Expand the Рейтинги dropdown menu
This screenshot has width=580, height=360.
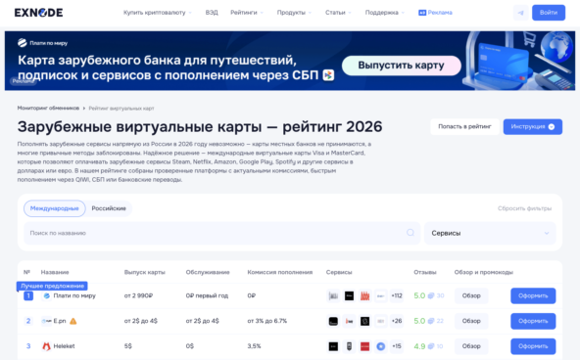point(247,13)
